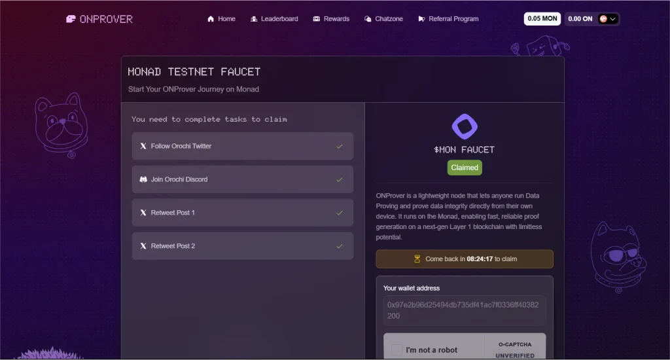Image resolution: width=670 pixels, height=360 pixels.
Task: Click the hourglass countdown icon
Action: (x=417, y=259)
